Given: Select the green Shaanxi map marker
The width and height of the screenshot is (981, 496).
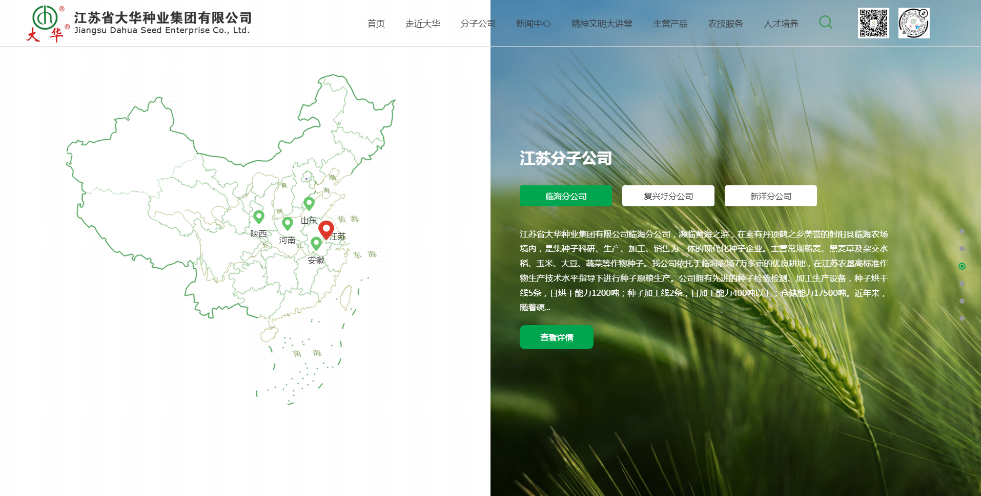Looking at the screenshot, I should point(259,216).
